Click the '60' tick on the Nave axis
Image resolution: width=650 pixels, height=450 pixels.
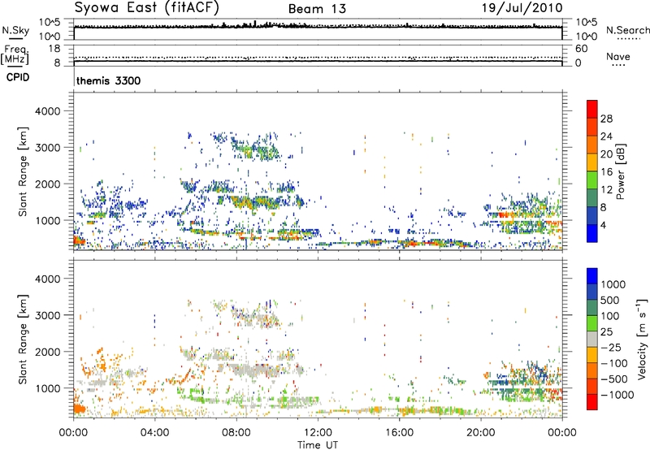[582, 49]
